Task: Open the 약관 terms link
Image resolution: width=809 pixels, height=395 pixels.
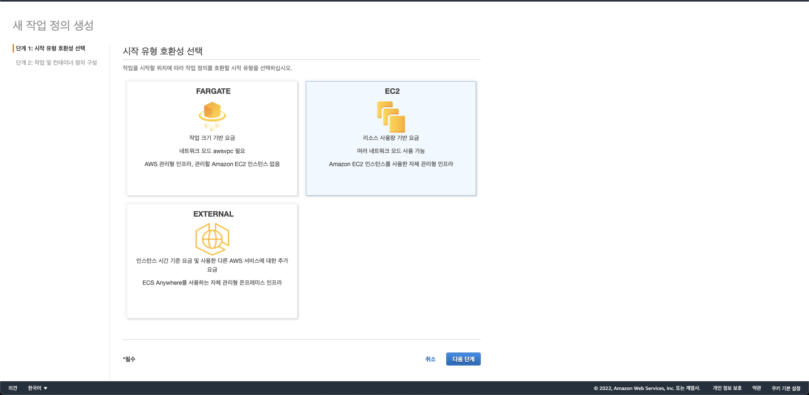Action: pos(757,388)
